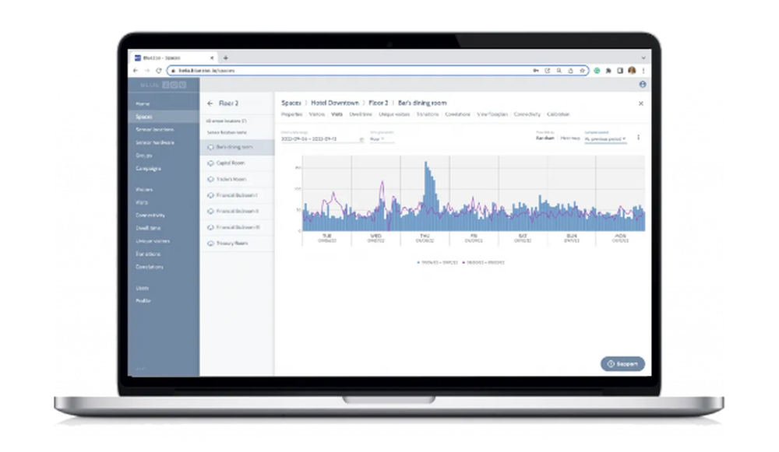Select Financial Ballroom III in location list
The height and width of the screenshot is (452, 779).
pyautogui.click(x=237, y=227)
